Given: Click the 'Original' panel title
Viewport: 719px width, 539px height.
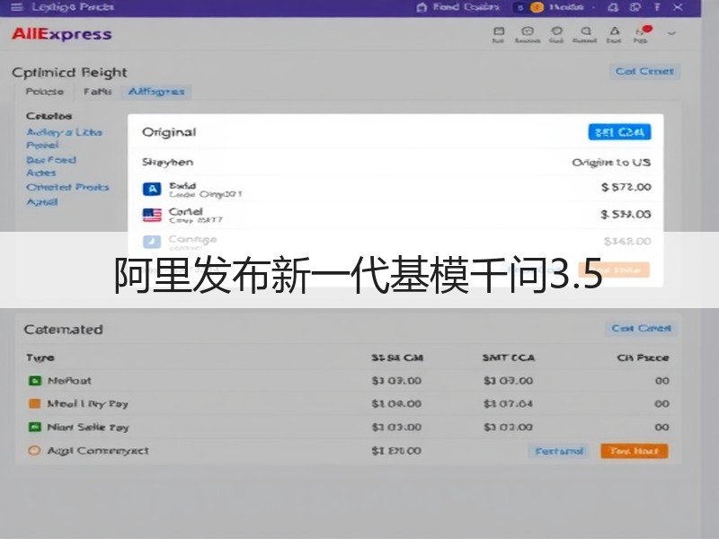Looking at the screenshot, I should (169, 132).
